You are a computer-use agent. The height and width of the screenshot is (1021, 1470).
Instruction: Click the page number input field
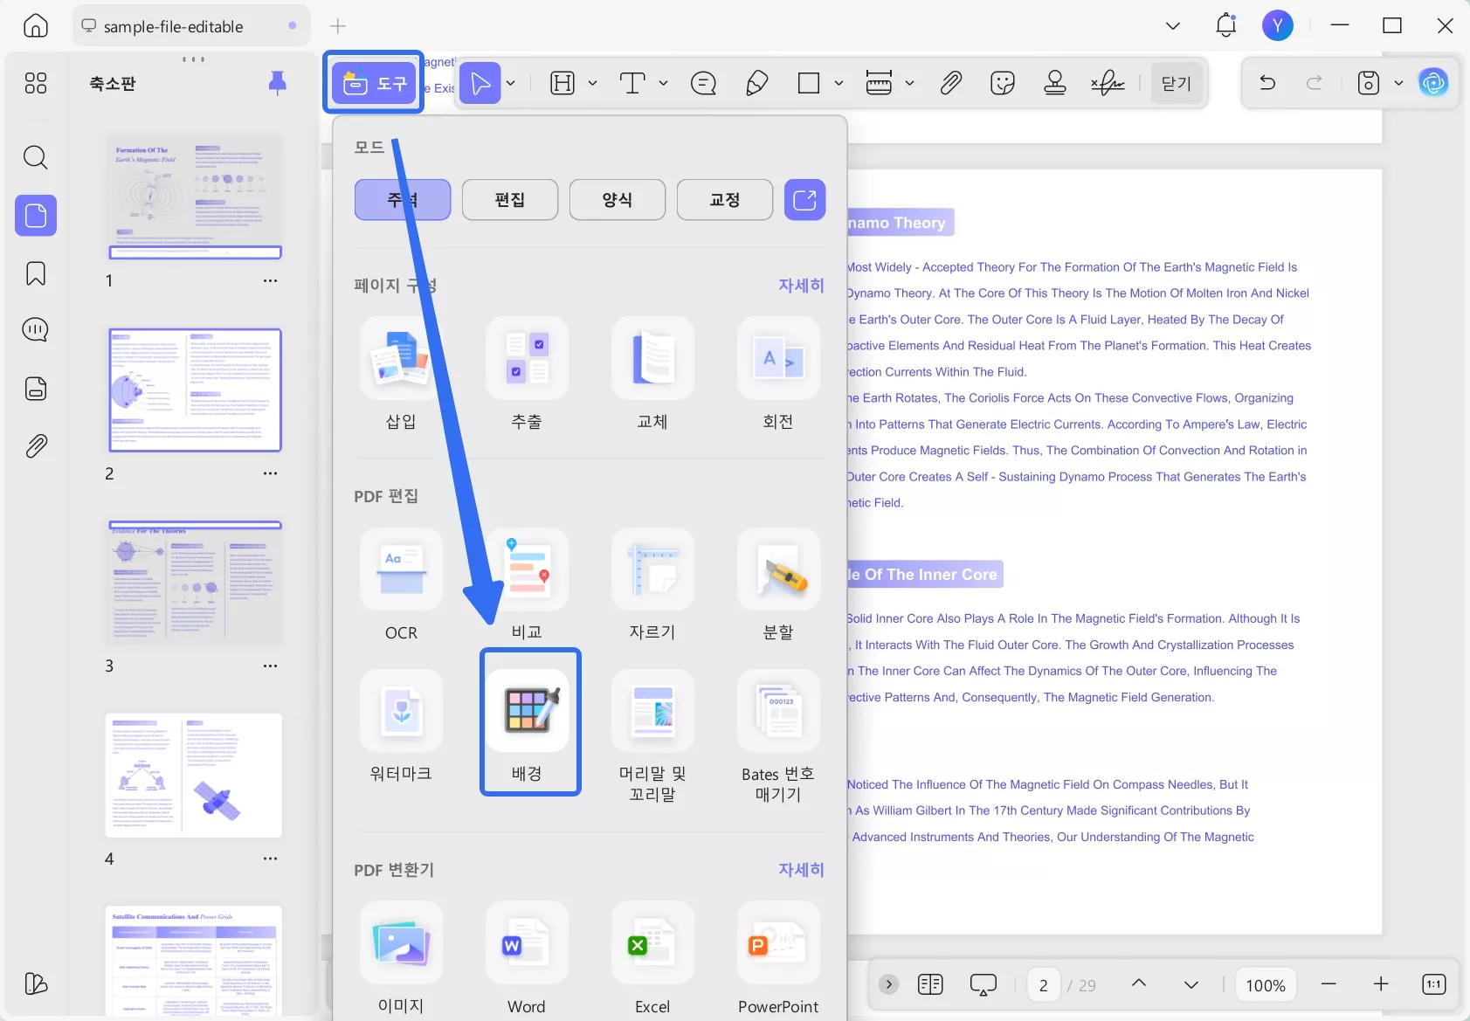point(1043,985)
